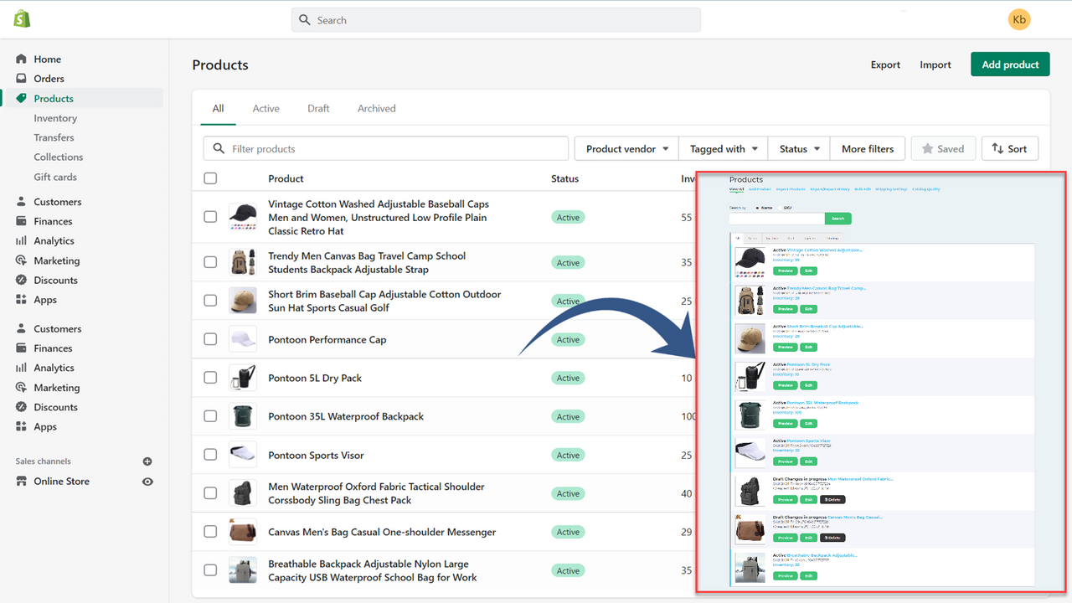The width and height of the screenshot is (1072, 603).
Task: Click the Orders inbox icon in sidebar
Action: point(22,79)
